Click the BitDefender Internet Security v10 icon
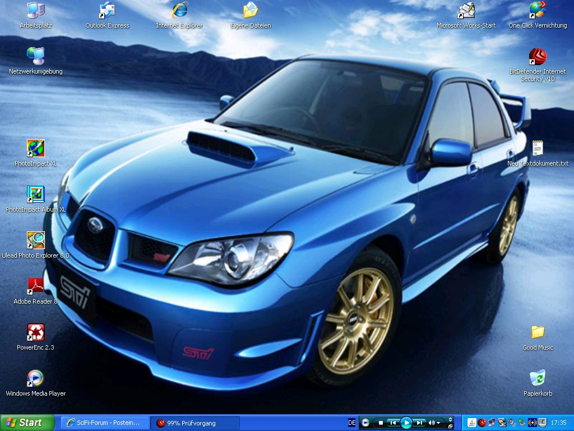Screen dimensions: 574x431 click(x=538, y=57)
